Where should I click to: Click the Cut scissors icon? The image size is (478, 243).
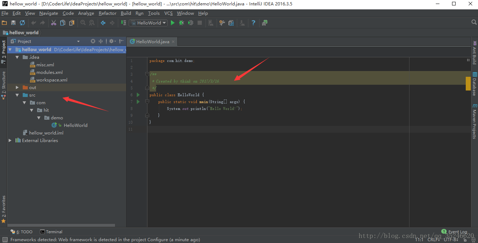click(x=53, y=23)
